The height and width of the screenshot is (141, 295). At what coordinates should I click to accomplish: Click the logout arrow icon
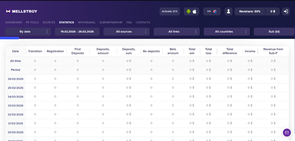point(286,12)
